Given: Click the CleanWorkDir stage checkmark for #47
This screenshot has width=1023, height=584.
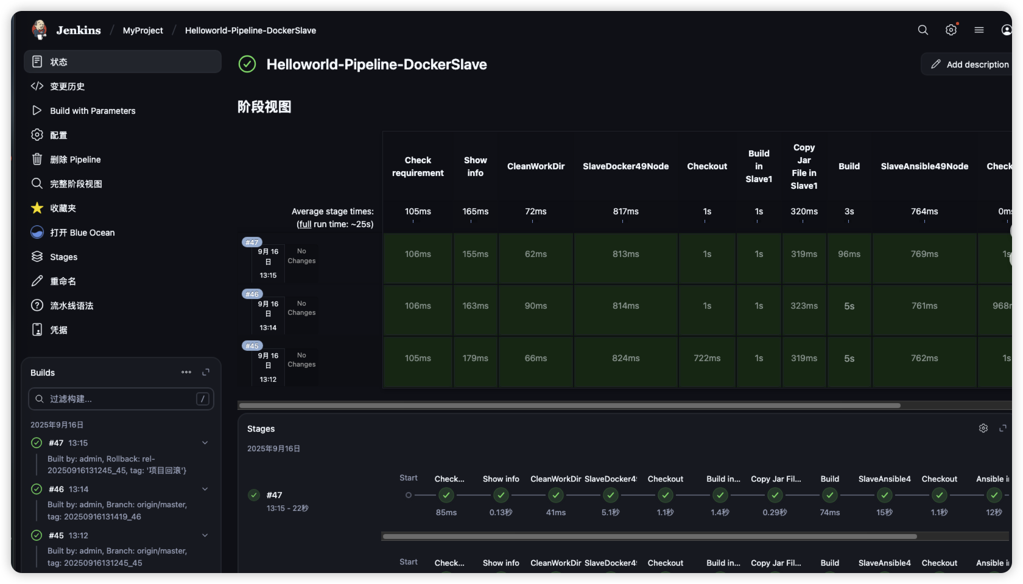Looking at the screenshot, I should tap(556, 495).
